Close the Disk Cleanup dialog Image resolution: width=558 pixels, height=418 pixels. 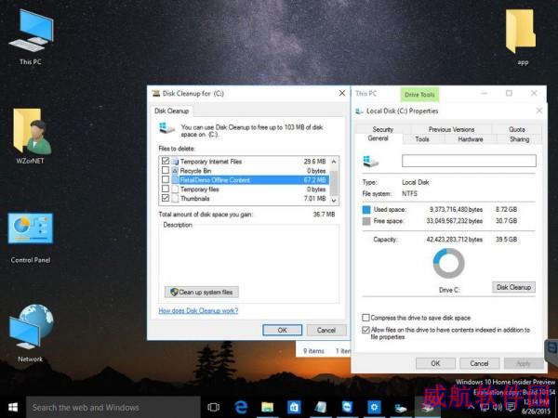(342, 93)
